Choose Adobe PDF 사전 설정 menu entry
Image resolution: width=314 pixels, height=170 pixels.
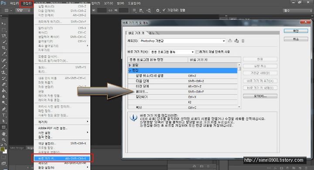(62, 128)
